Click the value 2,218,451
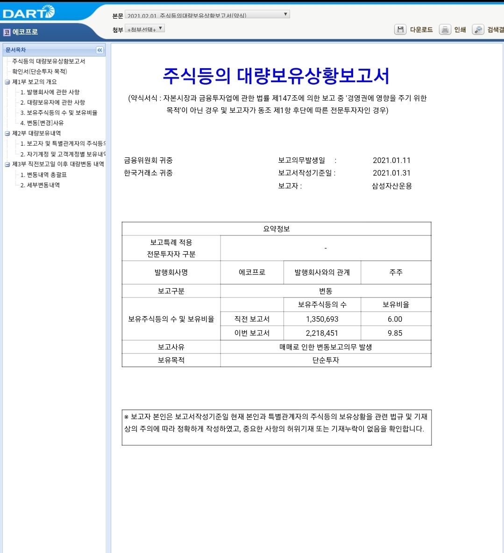This screenshot has width=504, height=553. tap(322, 333)
